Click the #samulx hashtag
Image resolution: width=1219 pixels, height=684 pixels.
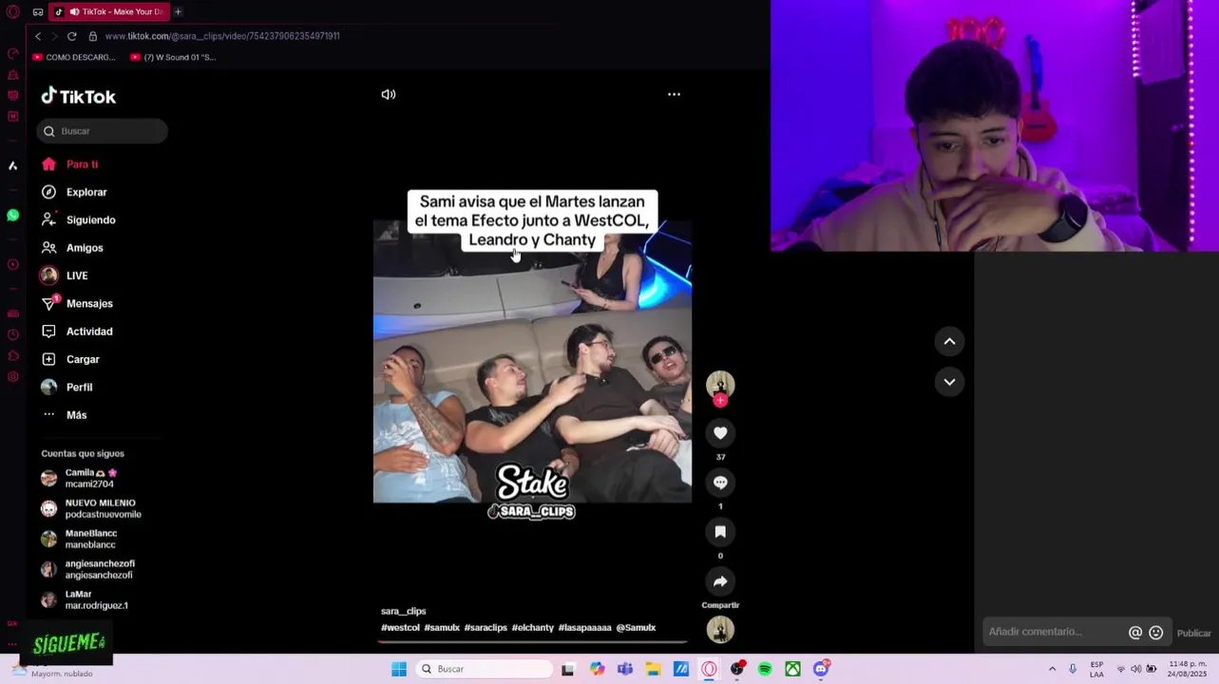[x=442, y=628]
